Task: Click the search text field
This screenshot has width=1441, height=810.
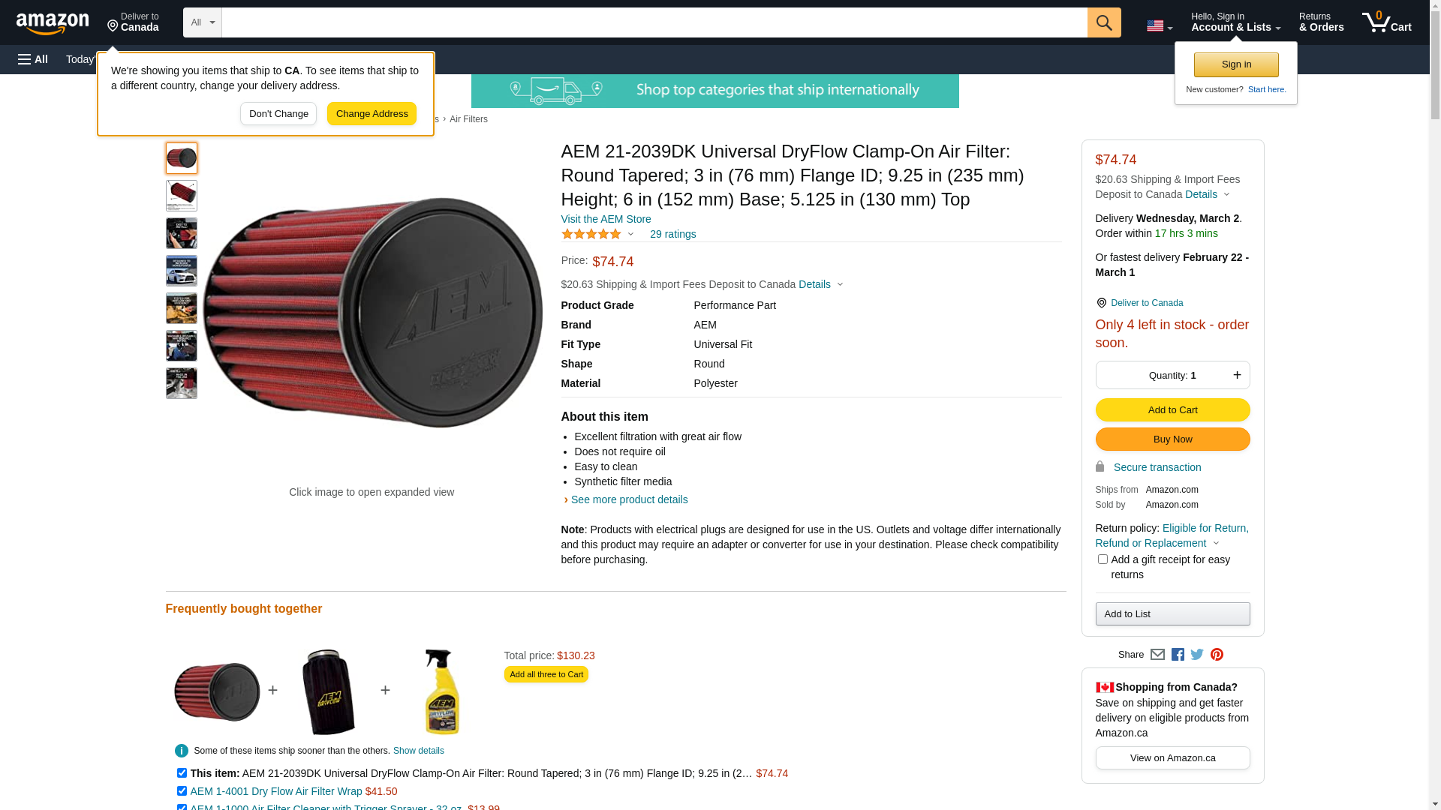Action: click(654, 22)
